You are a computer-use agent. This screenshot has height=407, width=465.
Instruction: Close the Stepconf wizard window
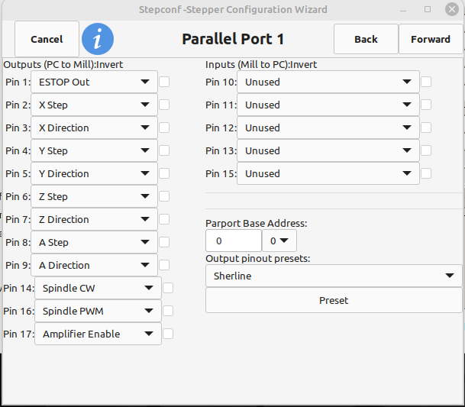click(x=452, y=9)
